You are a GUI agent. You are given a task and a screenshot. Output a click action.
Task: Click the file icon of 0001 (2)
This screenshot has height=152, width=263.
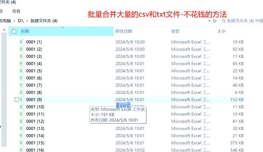point(22,49)
